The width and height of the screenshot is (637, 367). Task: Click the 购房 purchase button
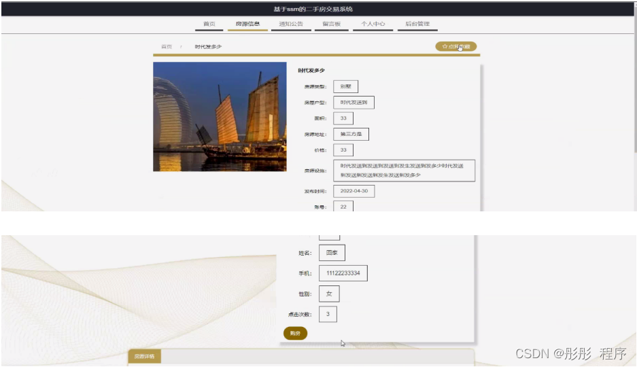[x=295, y=333]
